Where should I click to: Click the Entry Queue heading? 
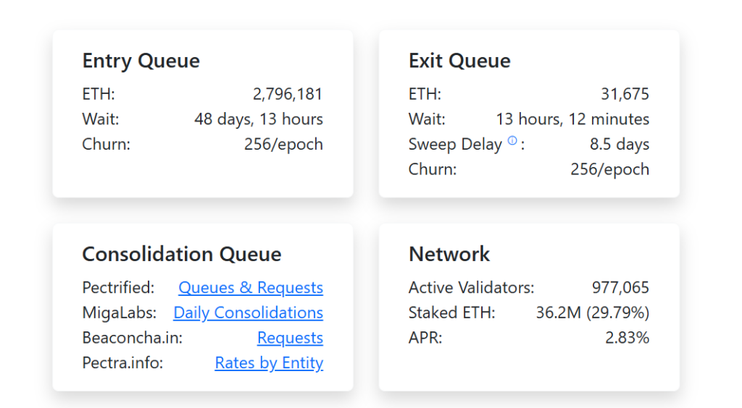point(141,61)
